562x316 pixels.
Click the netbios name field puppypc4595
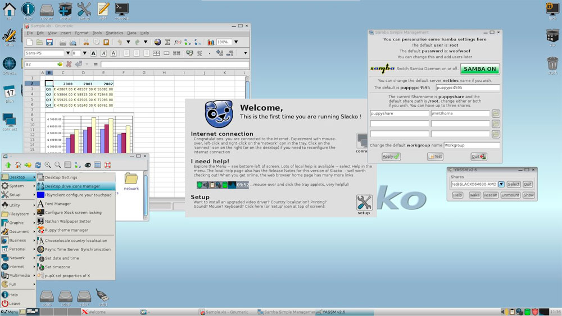click(x=468, y=88)
